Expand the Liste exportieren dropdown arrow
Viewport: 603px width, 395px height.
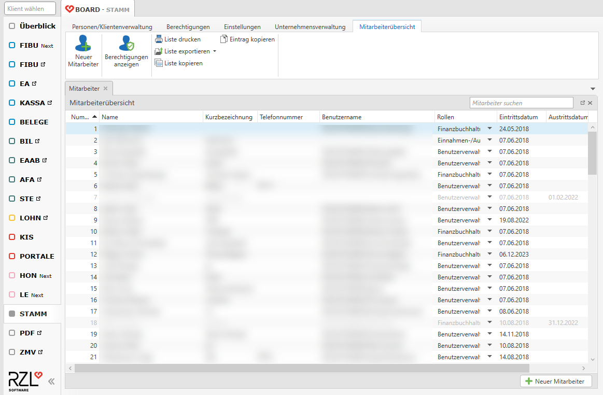coord(215,51)
